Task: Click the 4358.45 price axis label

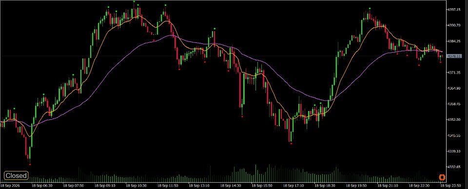Action: click(454, 104)
